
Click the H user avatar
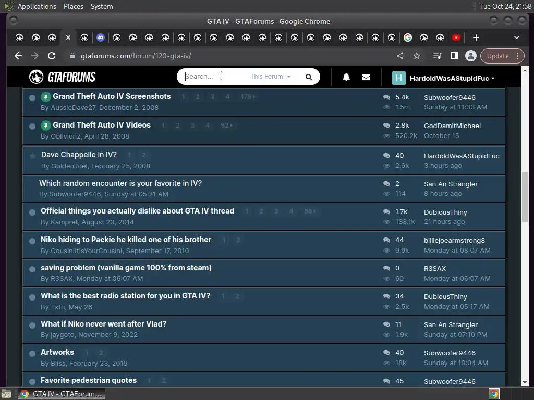click(x=398, y=78)
